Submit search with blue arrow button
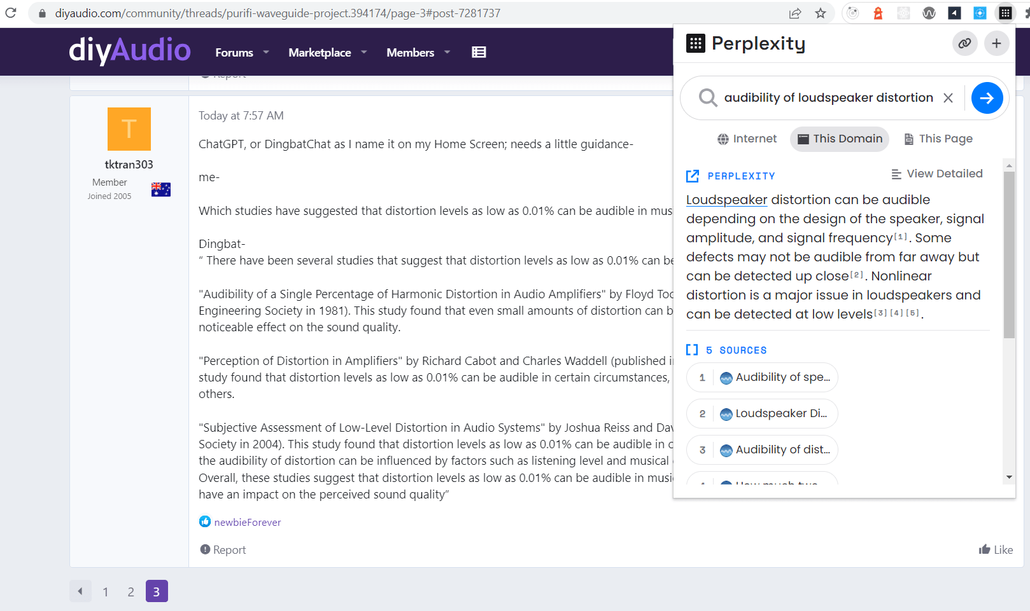Image resolution: width=1030 pixels, height=611 pixels. [987, 98]
